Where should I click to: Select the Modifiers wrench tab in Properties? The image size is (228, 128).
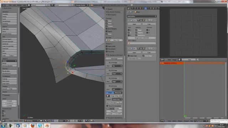tap(145, 9)
